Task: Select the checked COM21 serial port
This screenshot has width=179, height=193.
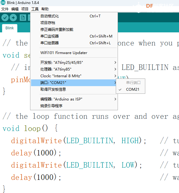Action: (130, 89)
